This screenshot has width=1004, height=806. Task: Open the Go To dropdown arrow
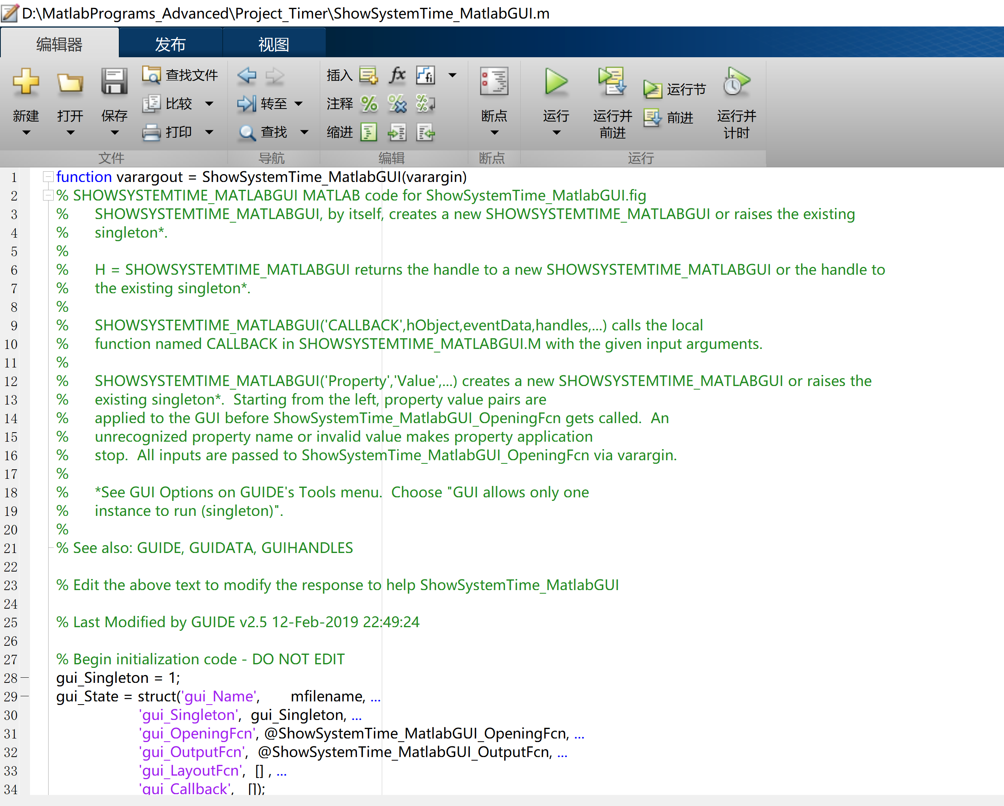[x=298, y=104]
